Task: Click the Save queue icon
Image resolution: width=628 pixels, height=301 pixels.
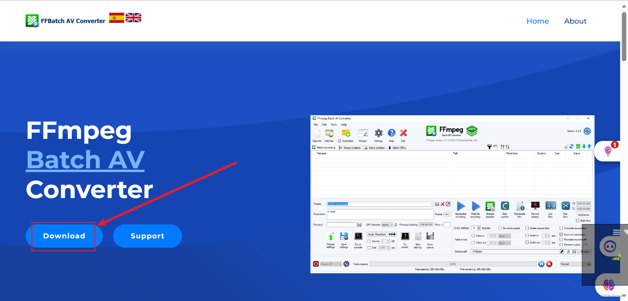Action: (430, 236)
